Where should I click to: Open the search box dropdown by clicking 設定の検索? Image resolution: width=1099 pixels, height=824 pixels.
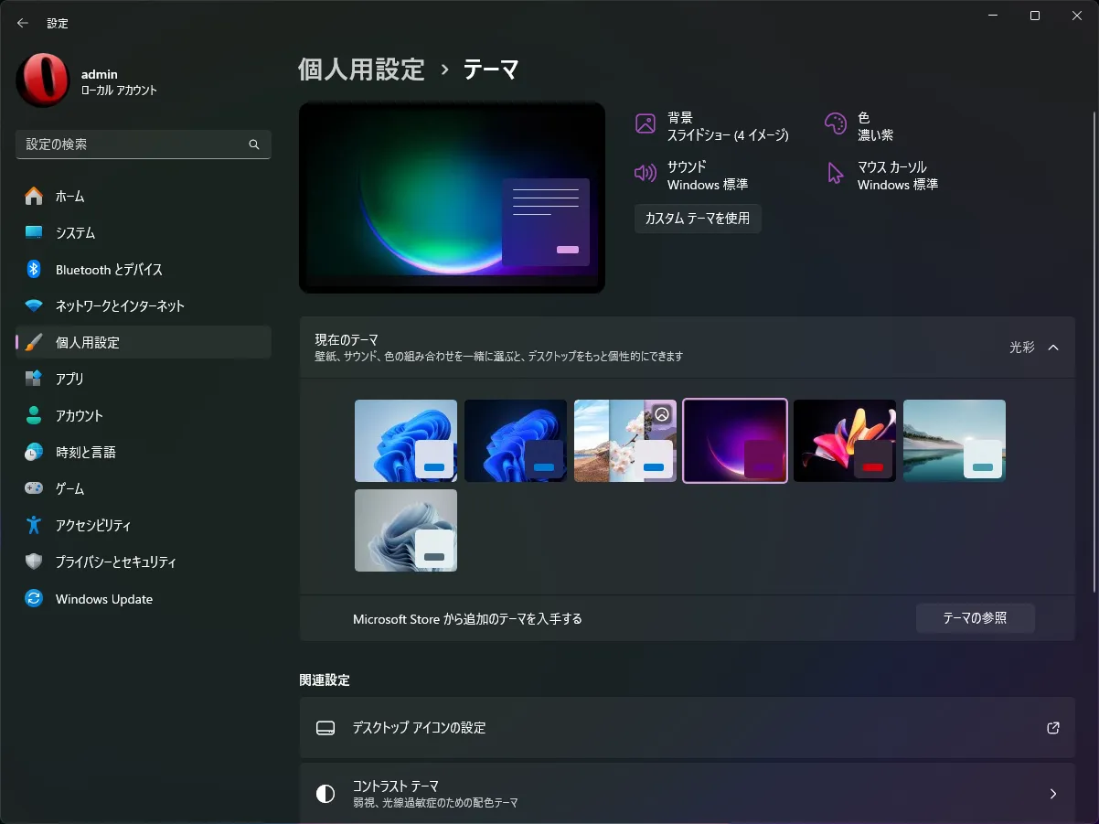(144, 144)
